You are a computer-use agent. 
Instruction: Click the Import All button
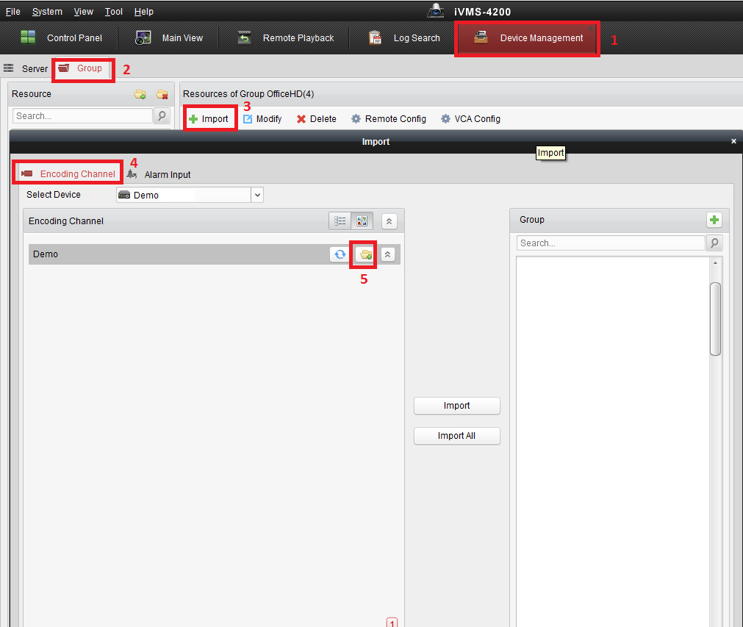456,436
